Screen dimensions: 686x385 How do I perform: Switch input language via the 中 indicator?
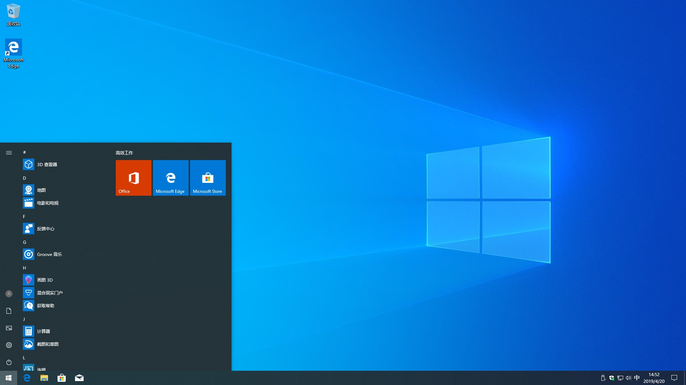point(637,378)
